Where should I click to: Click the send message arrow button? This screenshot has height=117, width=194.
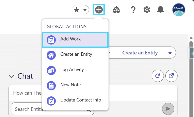point(168,109)
